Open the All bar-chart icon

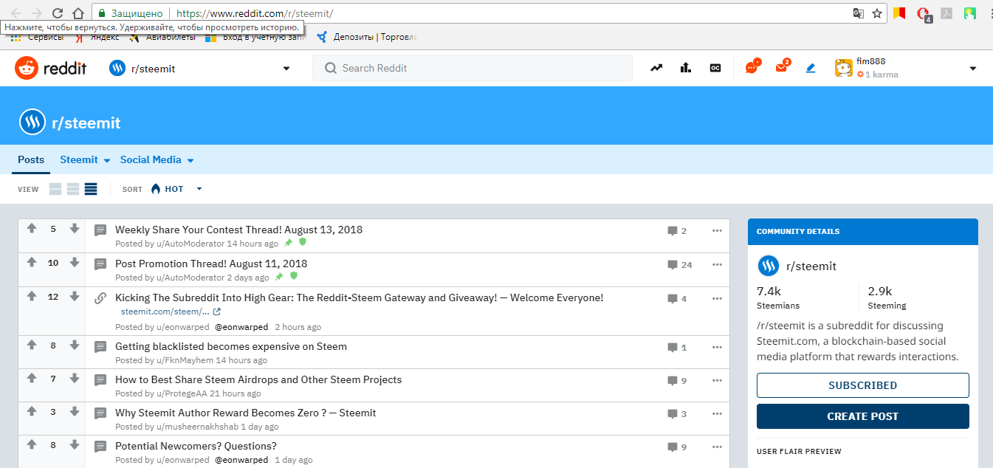point(686,68)
